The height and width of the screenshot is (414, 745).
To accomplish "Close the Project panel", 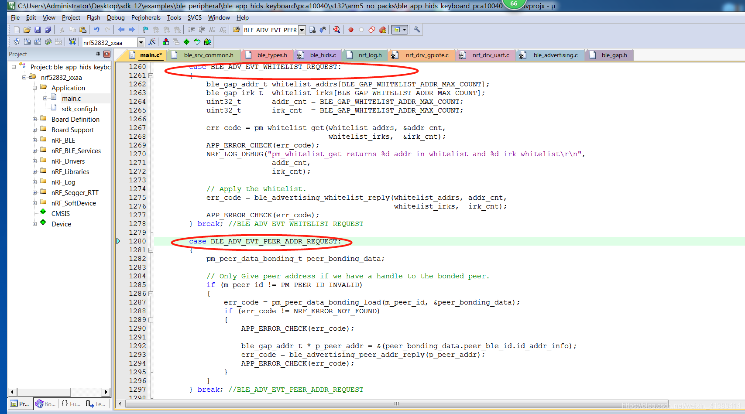I will 107,54.
